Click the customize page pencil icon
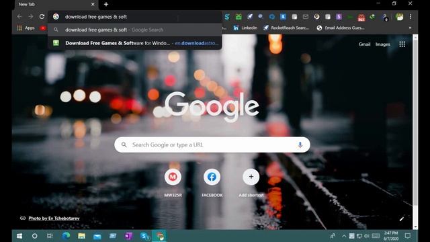Viewport: 430px width, 242px height. [402, 218]
